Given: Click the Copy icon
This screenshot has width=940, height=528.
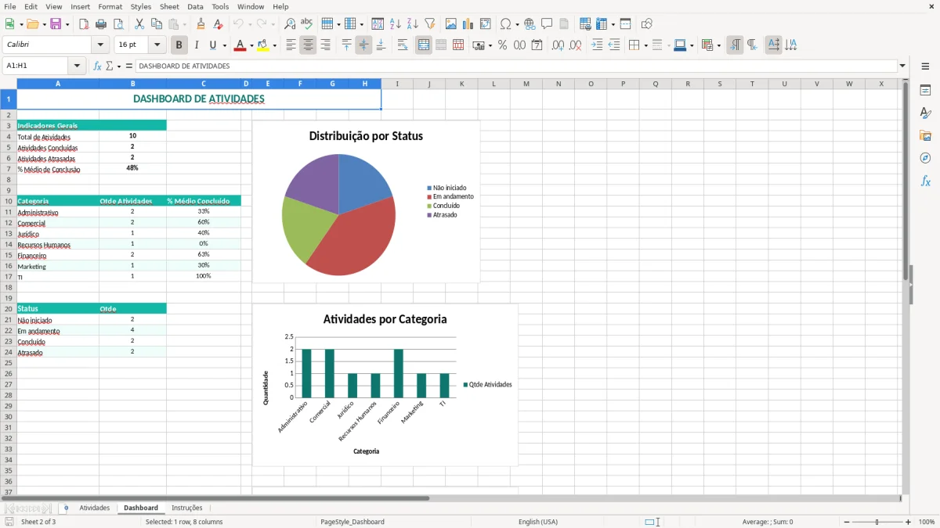Looking at the screenshot, I should click(157, 24).
